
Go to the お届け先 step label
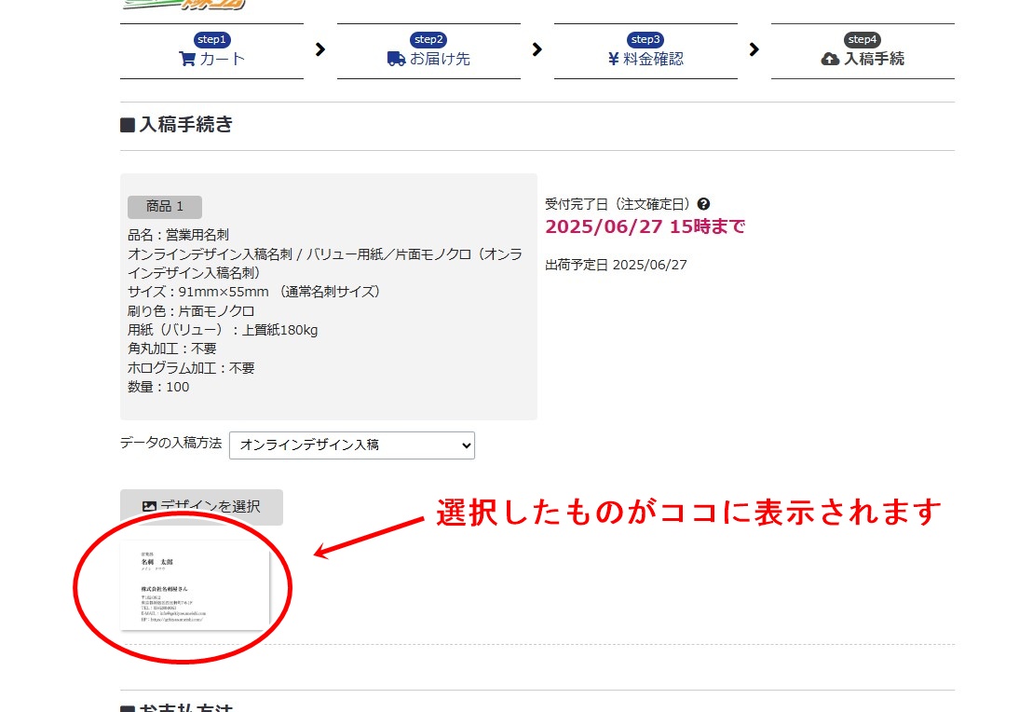pyautogui.click(x=440, y=59)
